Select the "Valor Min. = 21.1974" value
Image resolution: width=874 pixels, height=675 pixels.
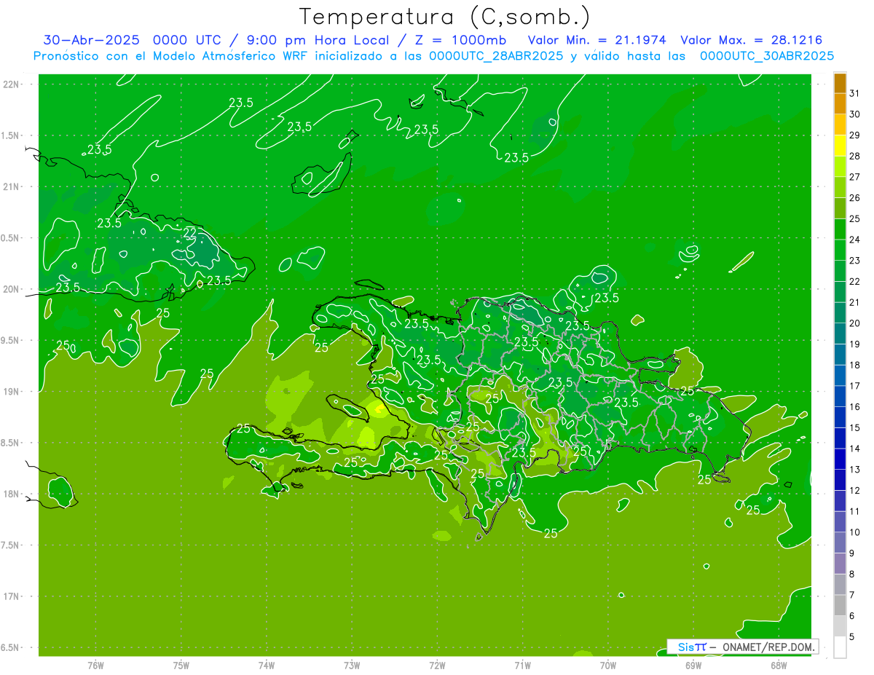(x=597, y=41)
